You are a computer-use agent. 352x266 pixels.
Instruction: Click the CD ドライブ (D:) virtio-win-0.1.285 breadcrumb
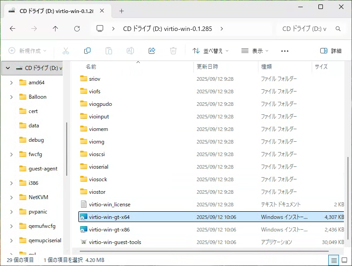(167, 29)
